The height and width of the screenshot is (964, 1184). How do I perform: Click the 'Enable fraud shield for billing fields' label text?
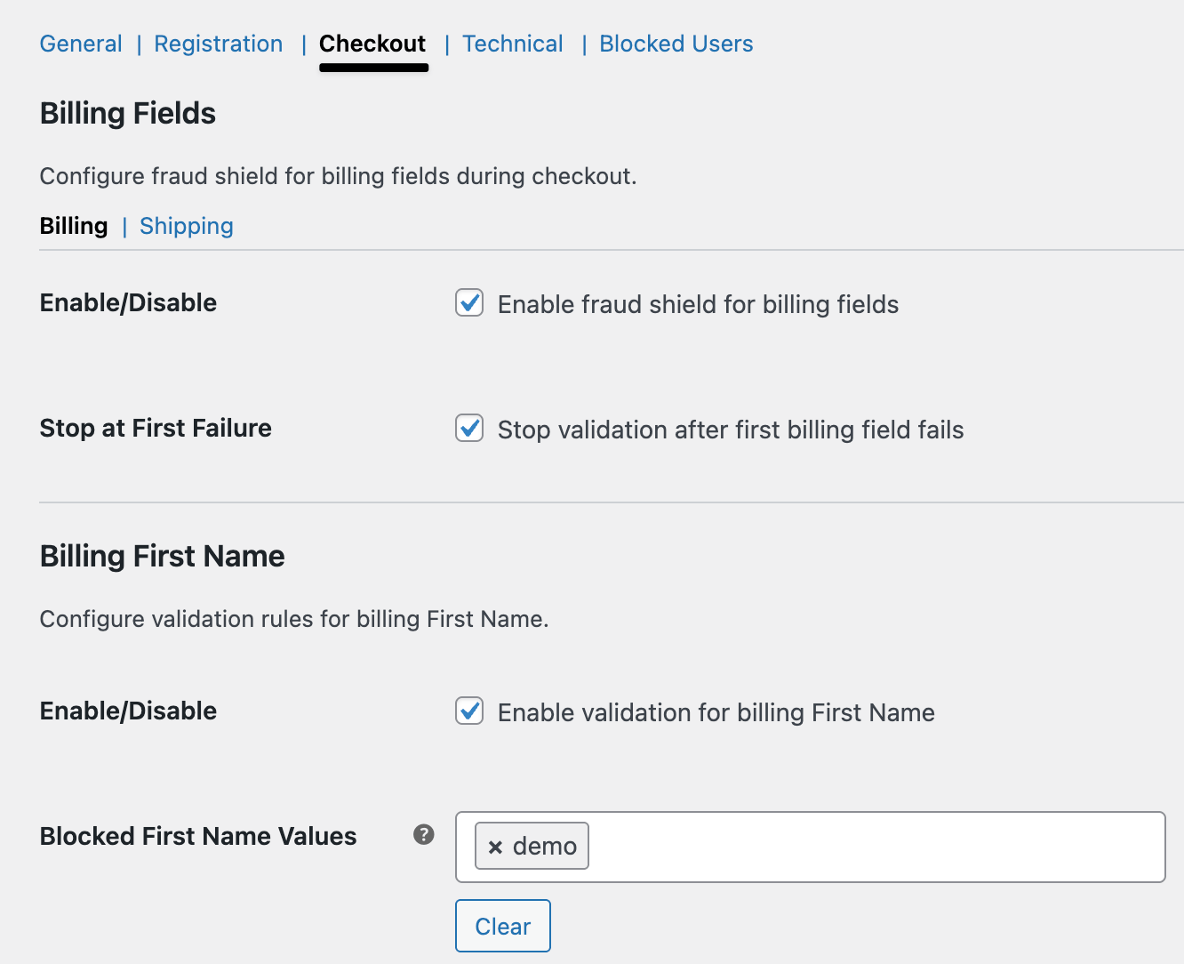[x=698, y=304]
